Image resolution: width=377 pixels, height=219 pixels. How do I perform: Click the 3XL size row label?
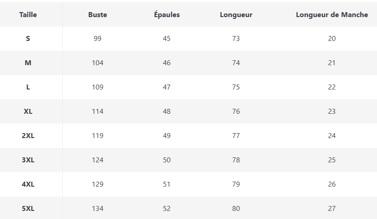click(x=28, y=160)
